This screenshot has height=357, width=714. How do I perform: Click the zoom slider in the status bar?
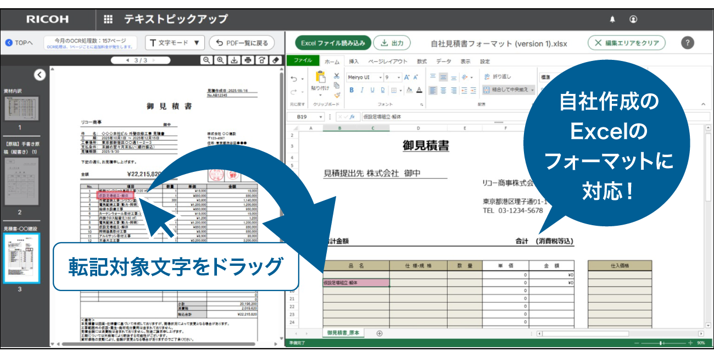pos(662,343)
